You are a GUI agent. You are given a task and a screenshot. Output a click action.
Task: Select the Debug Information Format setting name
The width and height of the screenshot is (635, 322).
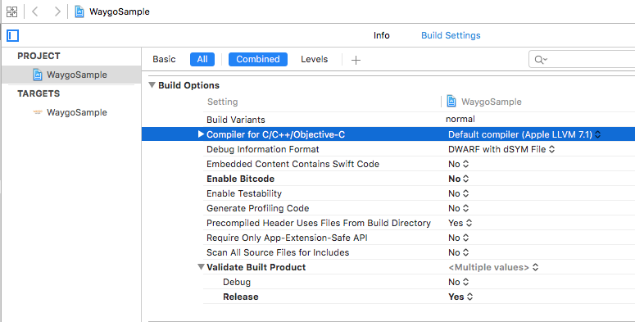tap(263, 149)
